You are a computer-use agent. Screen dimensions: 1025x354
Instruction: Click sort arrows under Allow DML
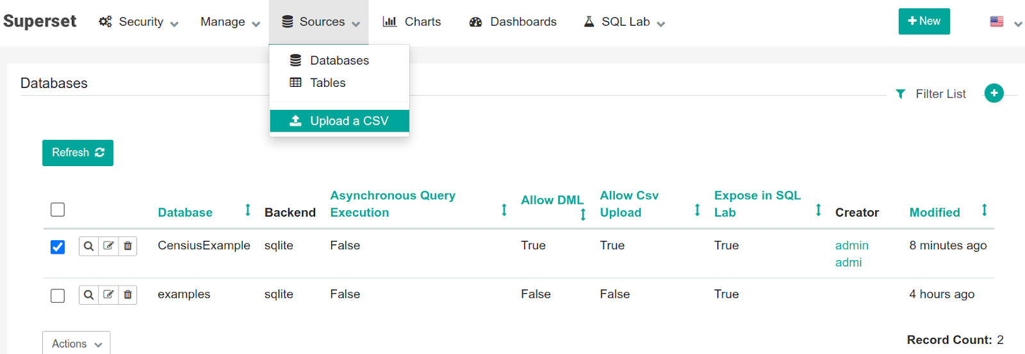click(583, 215)
